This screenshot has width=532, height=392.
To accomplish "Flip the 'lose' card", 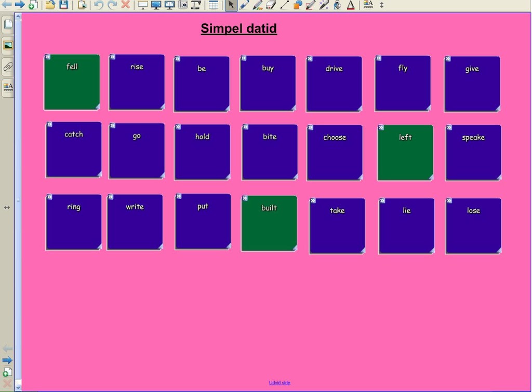I will click(x=473, y=226).
